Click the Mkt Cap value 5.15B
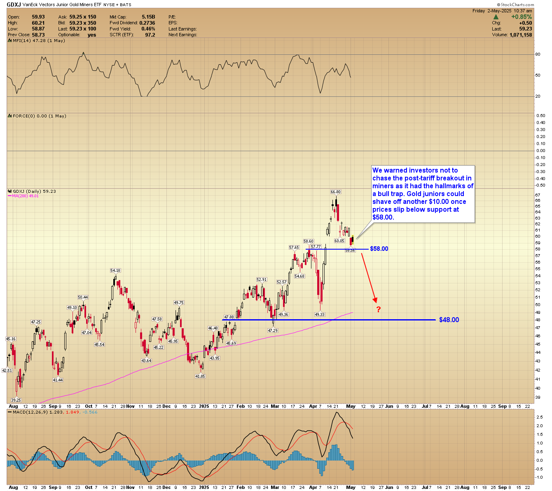Viewport: 552px width, 491px height. tap(148, 17)
